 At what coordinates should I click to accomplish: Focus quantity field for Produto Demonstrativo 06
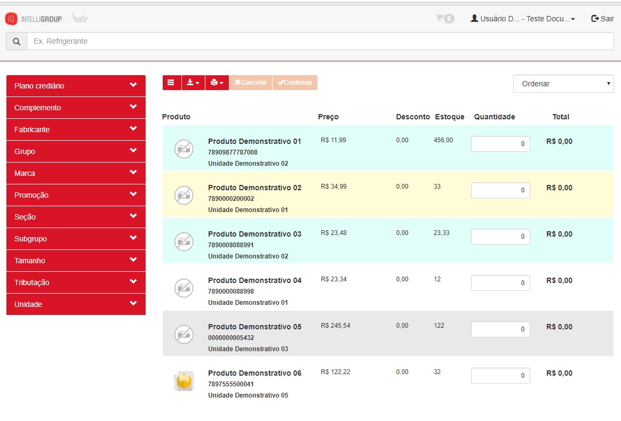500,376
